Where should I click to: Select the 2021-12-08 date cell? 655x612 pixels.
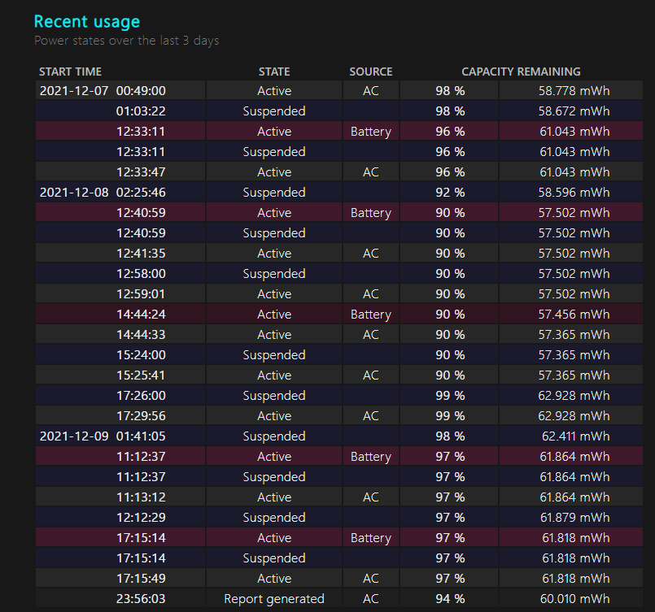point(74,193)
